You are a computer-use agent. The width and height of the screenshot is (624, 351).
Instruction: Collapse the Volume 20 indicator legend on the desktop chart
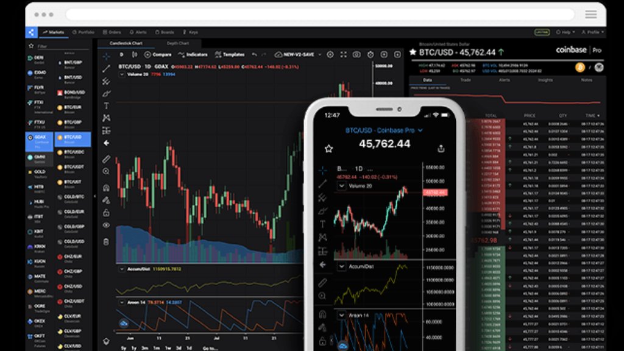click(122, 74)
